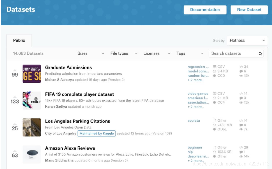This screenshot has height=169, width=272.
Task: Open FIFA 19 complete player dataset title
Action: [80, 94]
